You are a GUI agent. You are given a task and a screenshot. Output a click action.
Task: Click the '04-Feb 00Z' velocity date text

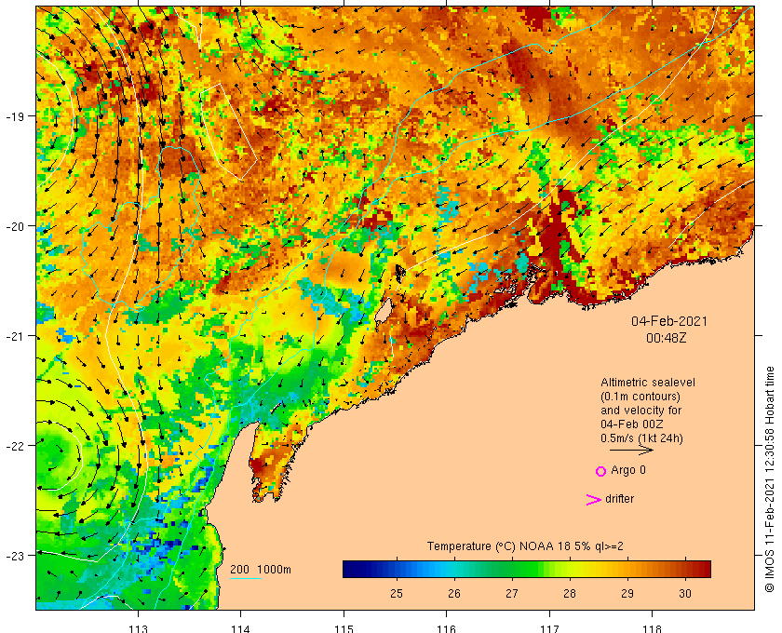(x=632, y=424)
